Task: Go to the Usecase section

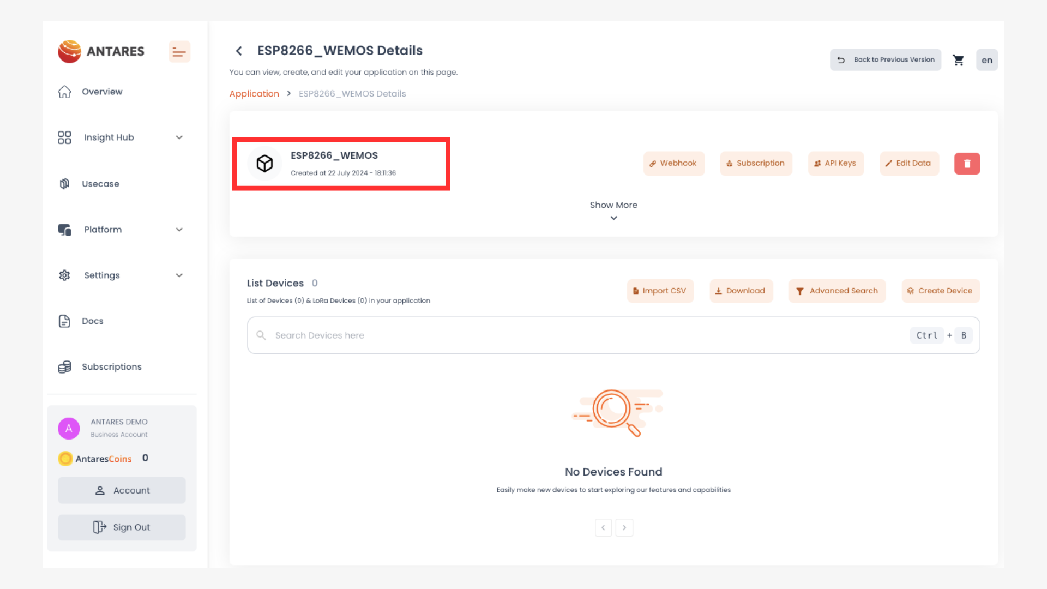Action: pos(100,184)
